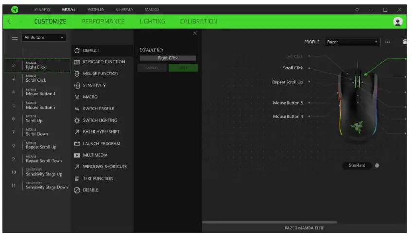Close the Default Key panel

[x=195, y=34]
